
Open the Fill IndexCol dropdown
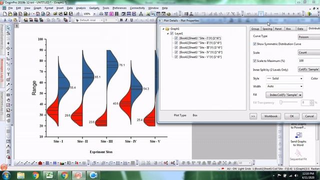click(x=284, y=95)
